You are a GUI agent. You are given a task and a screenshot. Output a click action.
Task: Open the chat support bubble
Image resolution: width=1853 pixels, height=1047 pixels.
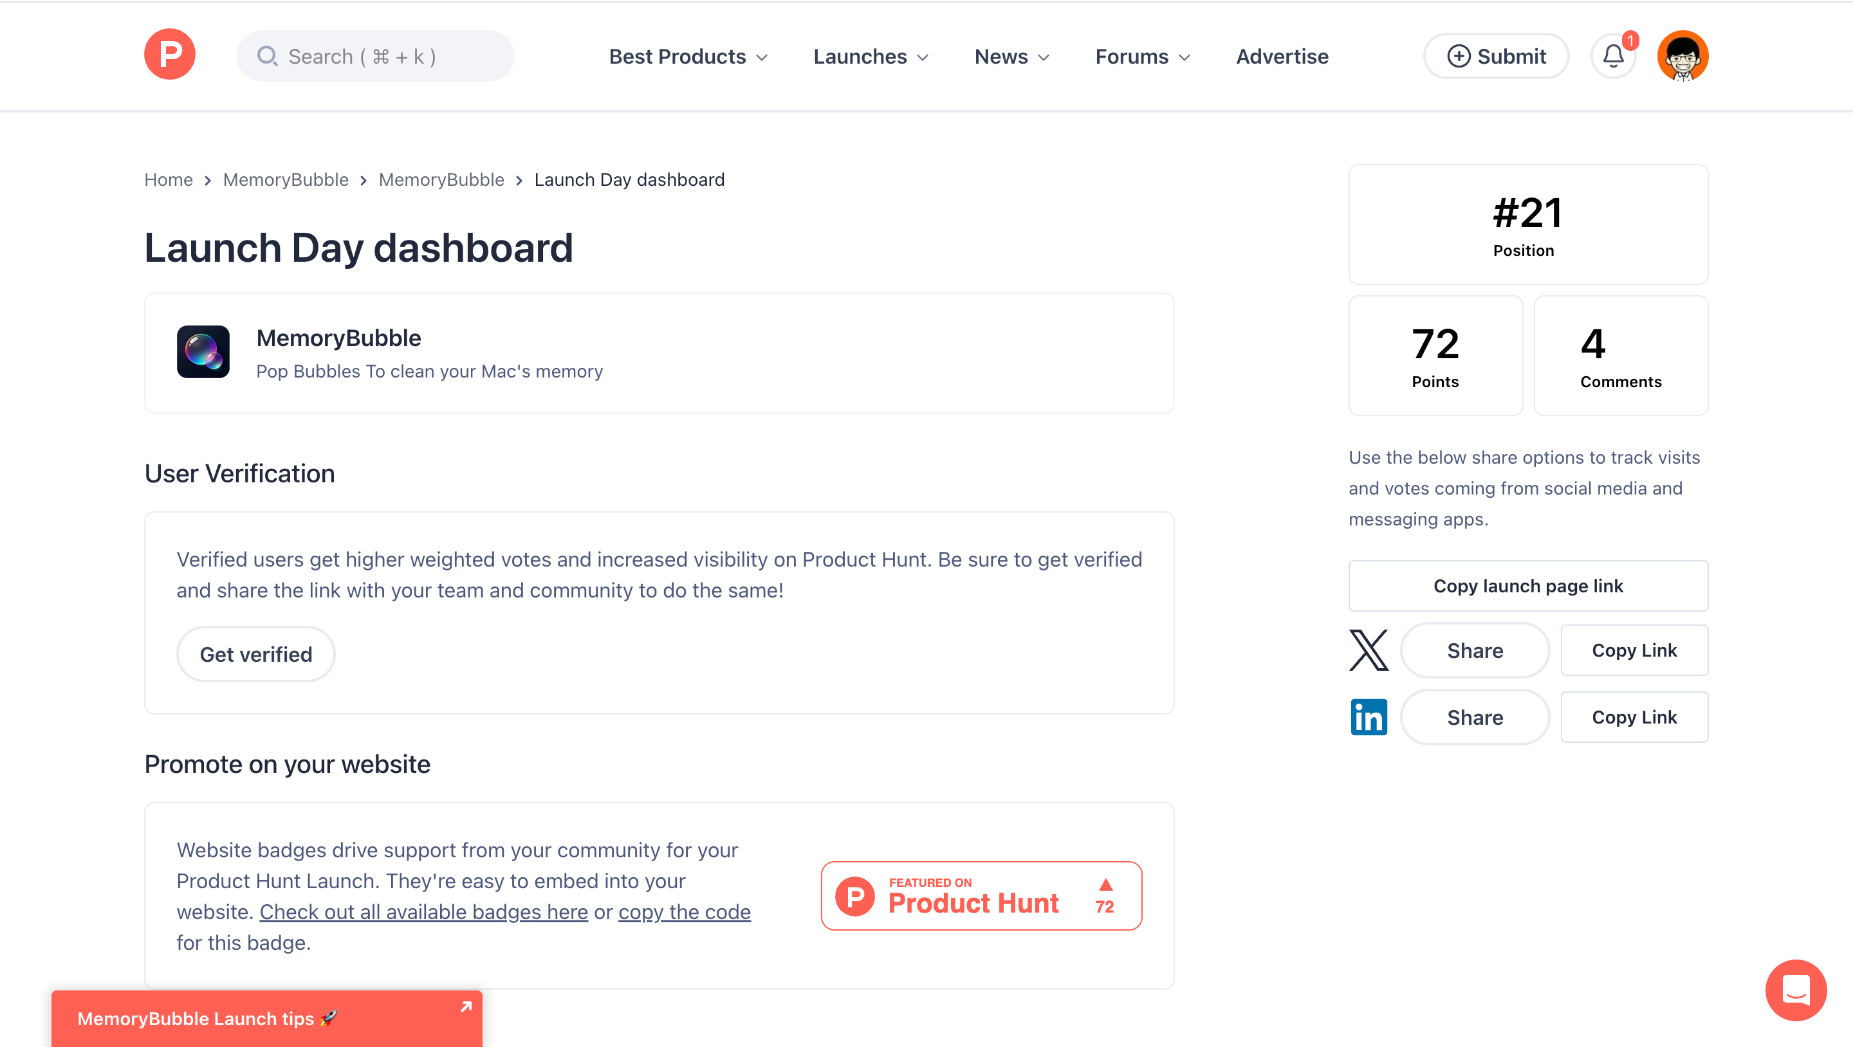click(1796, 990)
